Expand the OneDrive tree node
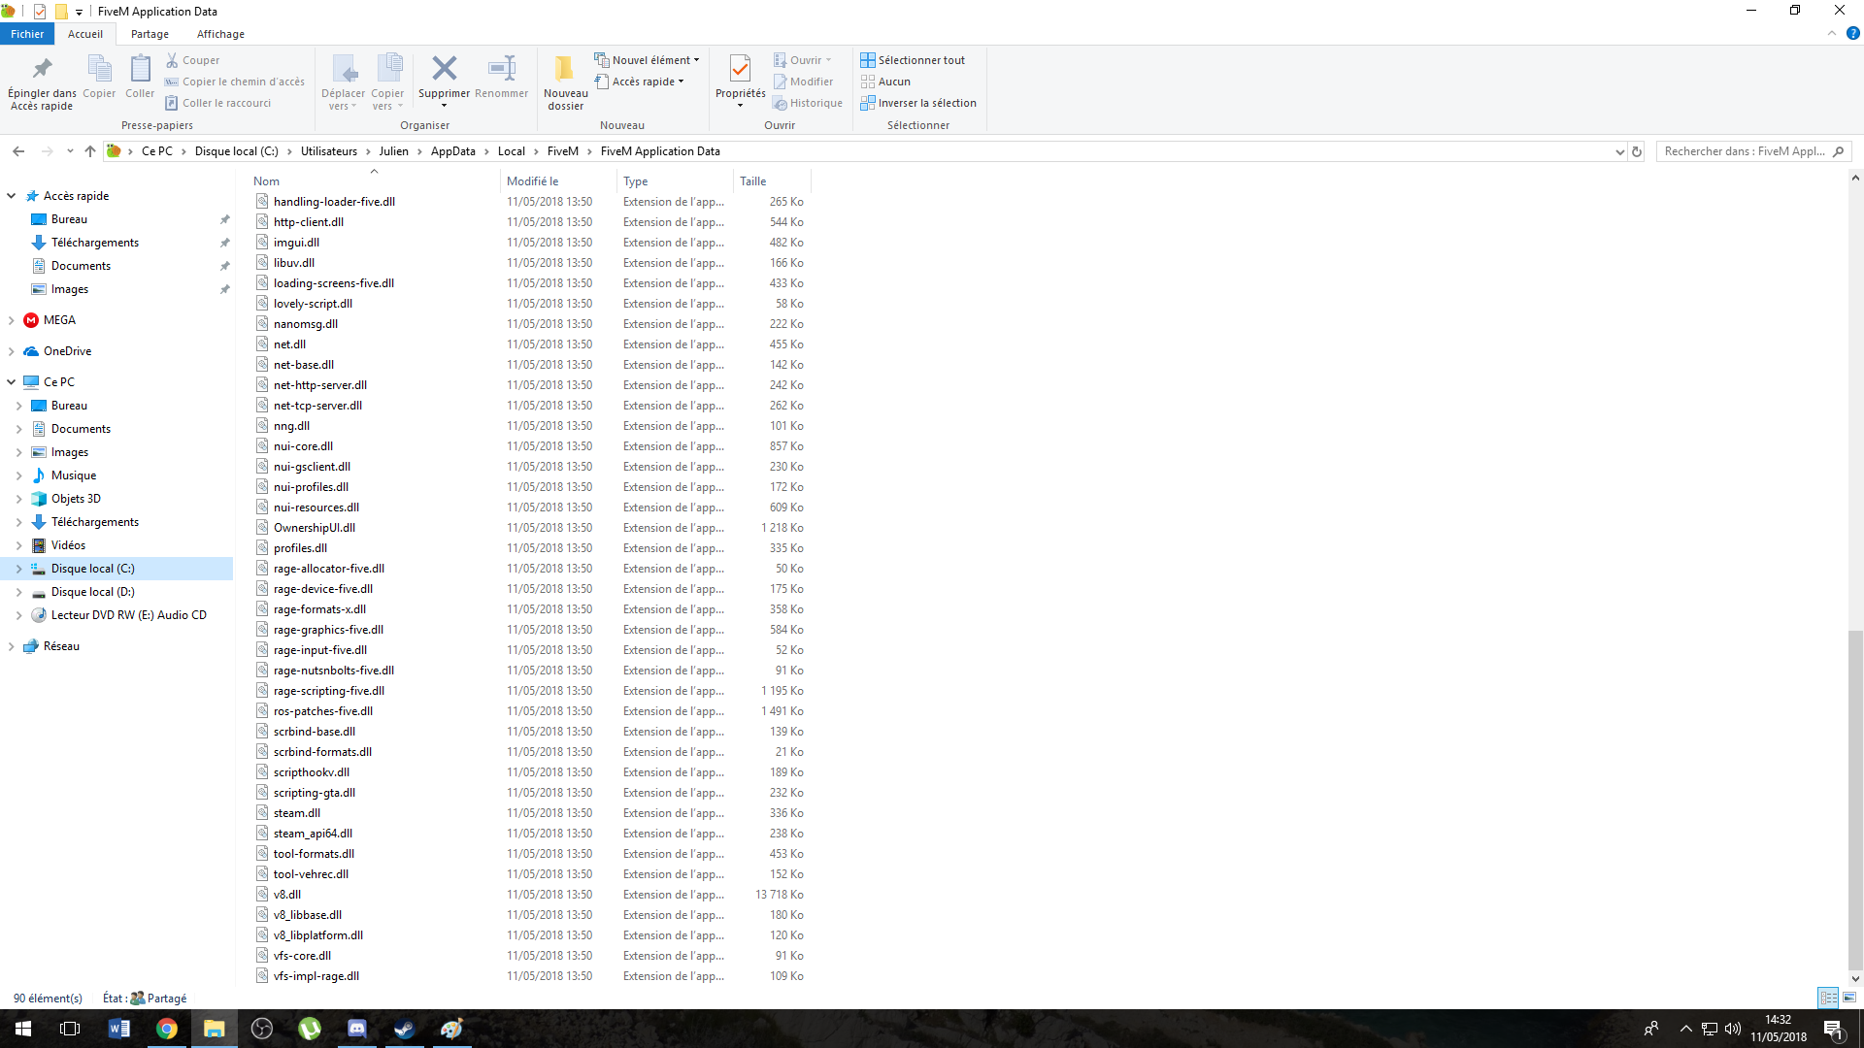 [11, 351]
